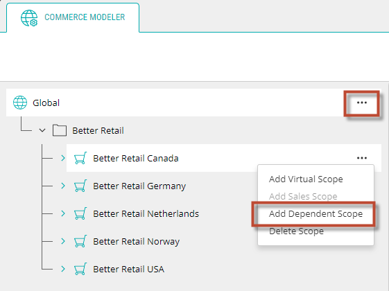389x291 pixels.
Task: Open the Global row three-dot menu
Action: [362, 103]
